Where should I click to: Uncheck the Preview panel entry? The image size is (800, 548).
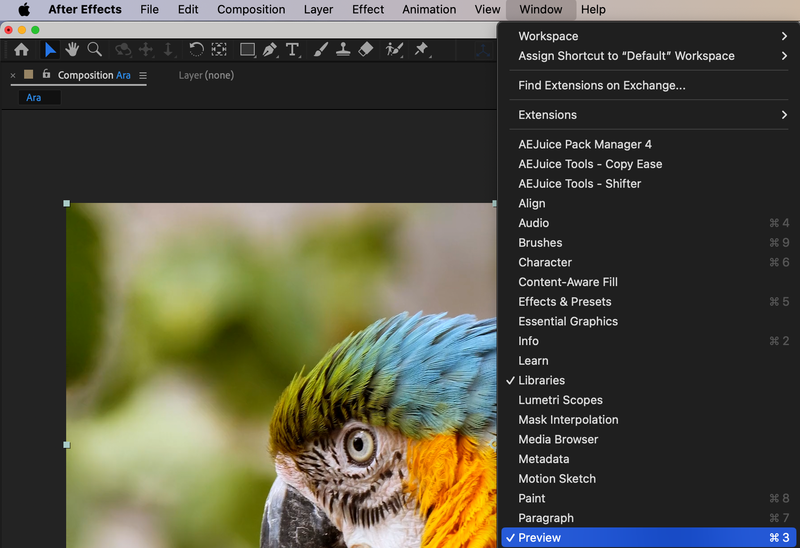(539, 538)
